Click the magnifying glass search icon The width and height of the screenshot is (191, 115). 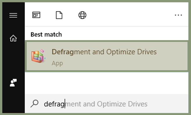(35, 103)
